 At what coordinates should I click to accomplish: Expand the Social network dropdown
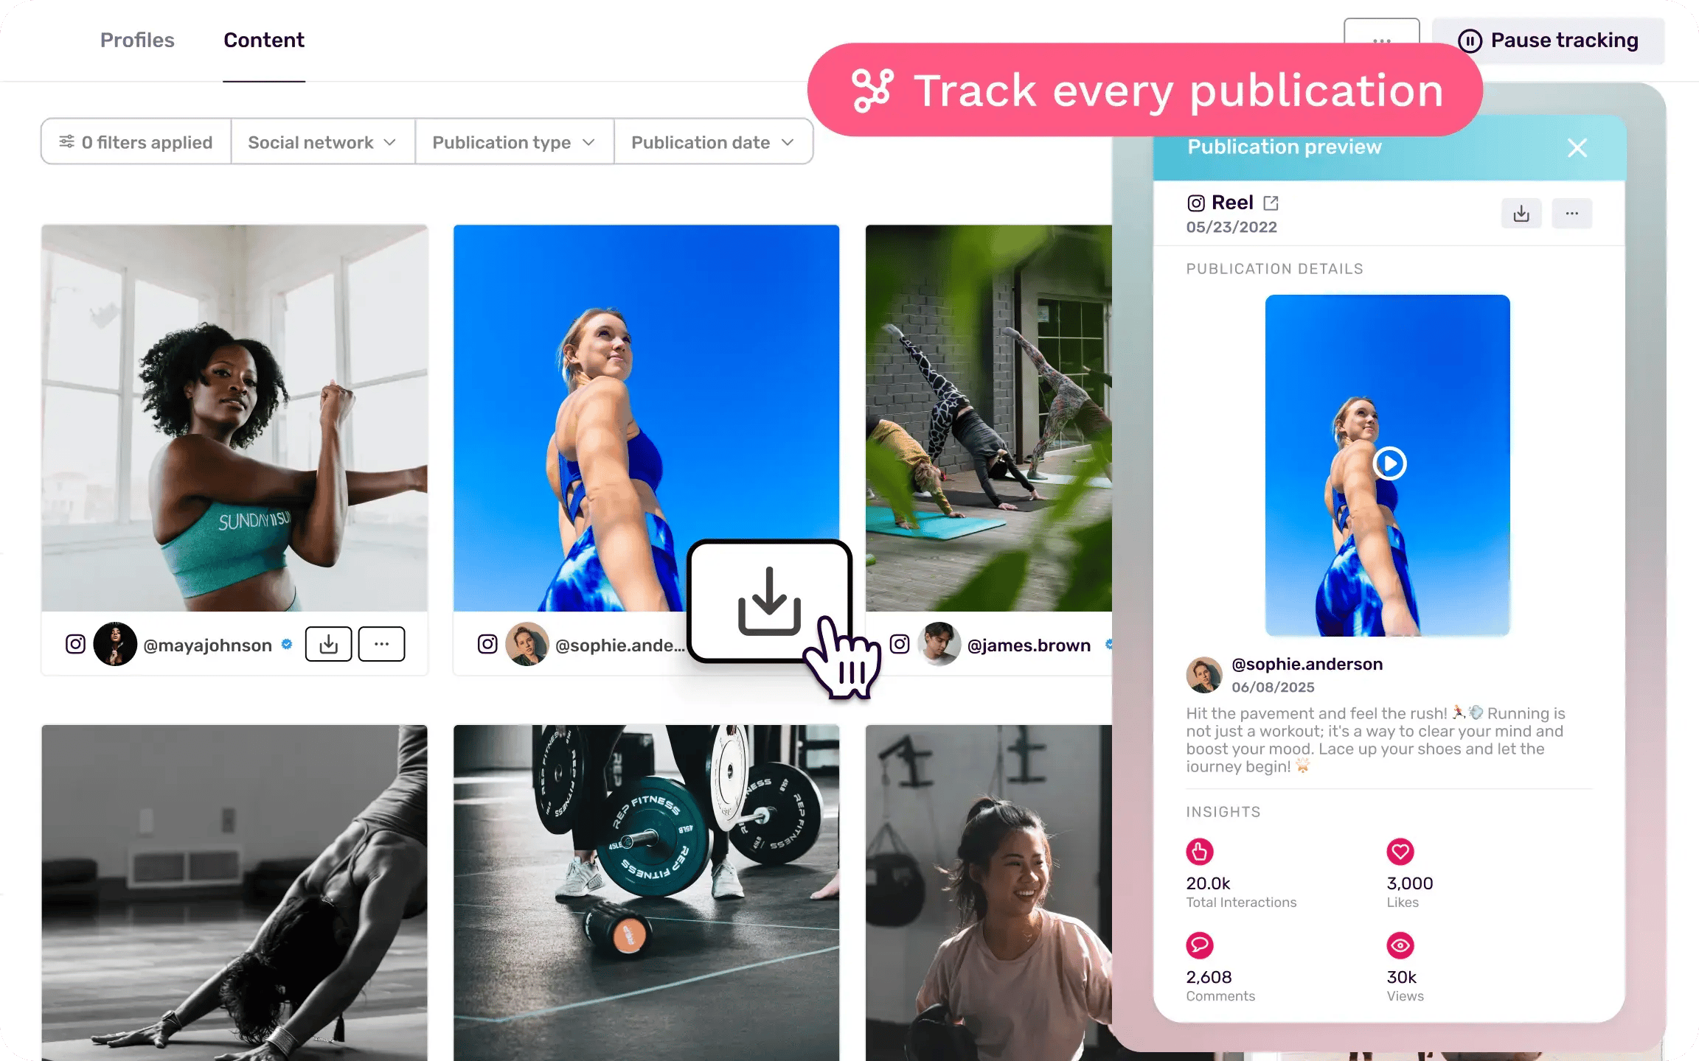[322, 141]
